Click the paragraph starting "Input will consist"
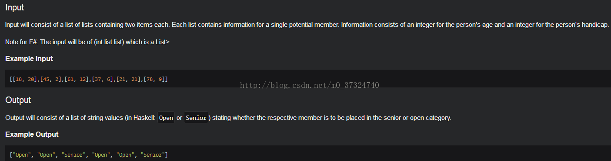This screenshot has height=161, width=611. pyautogui.click(x=307, y=25)
